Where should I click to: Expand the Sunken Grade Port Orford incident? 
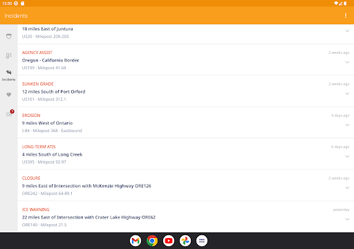[x=347, y=93]
